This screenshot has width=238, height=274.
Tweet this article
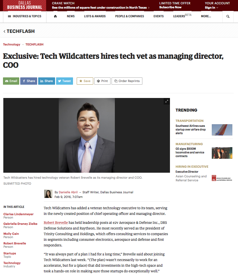click(64, 81)
